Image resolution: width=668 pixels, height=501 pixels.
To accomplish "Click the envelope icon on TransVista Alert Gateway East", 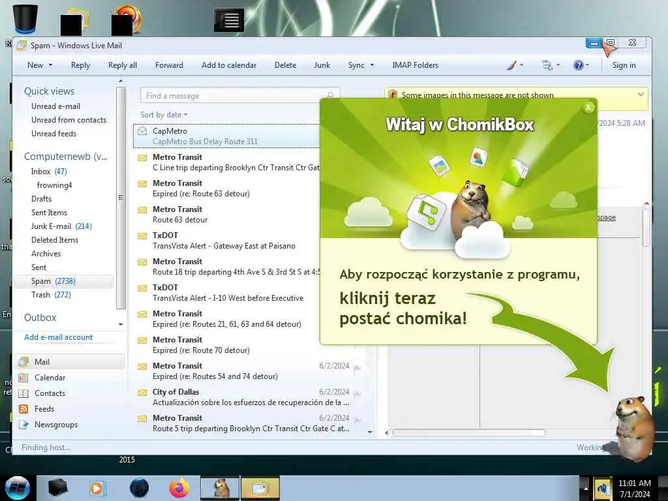I will [142, 235].
